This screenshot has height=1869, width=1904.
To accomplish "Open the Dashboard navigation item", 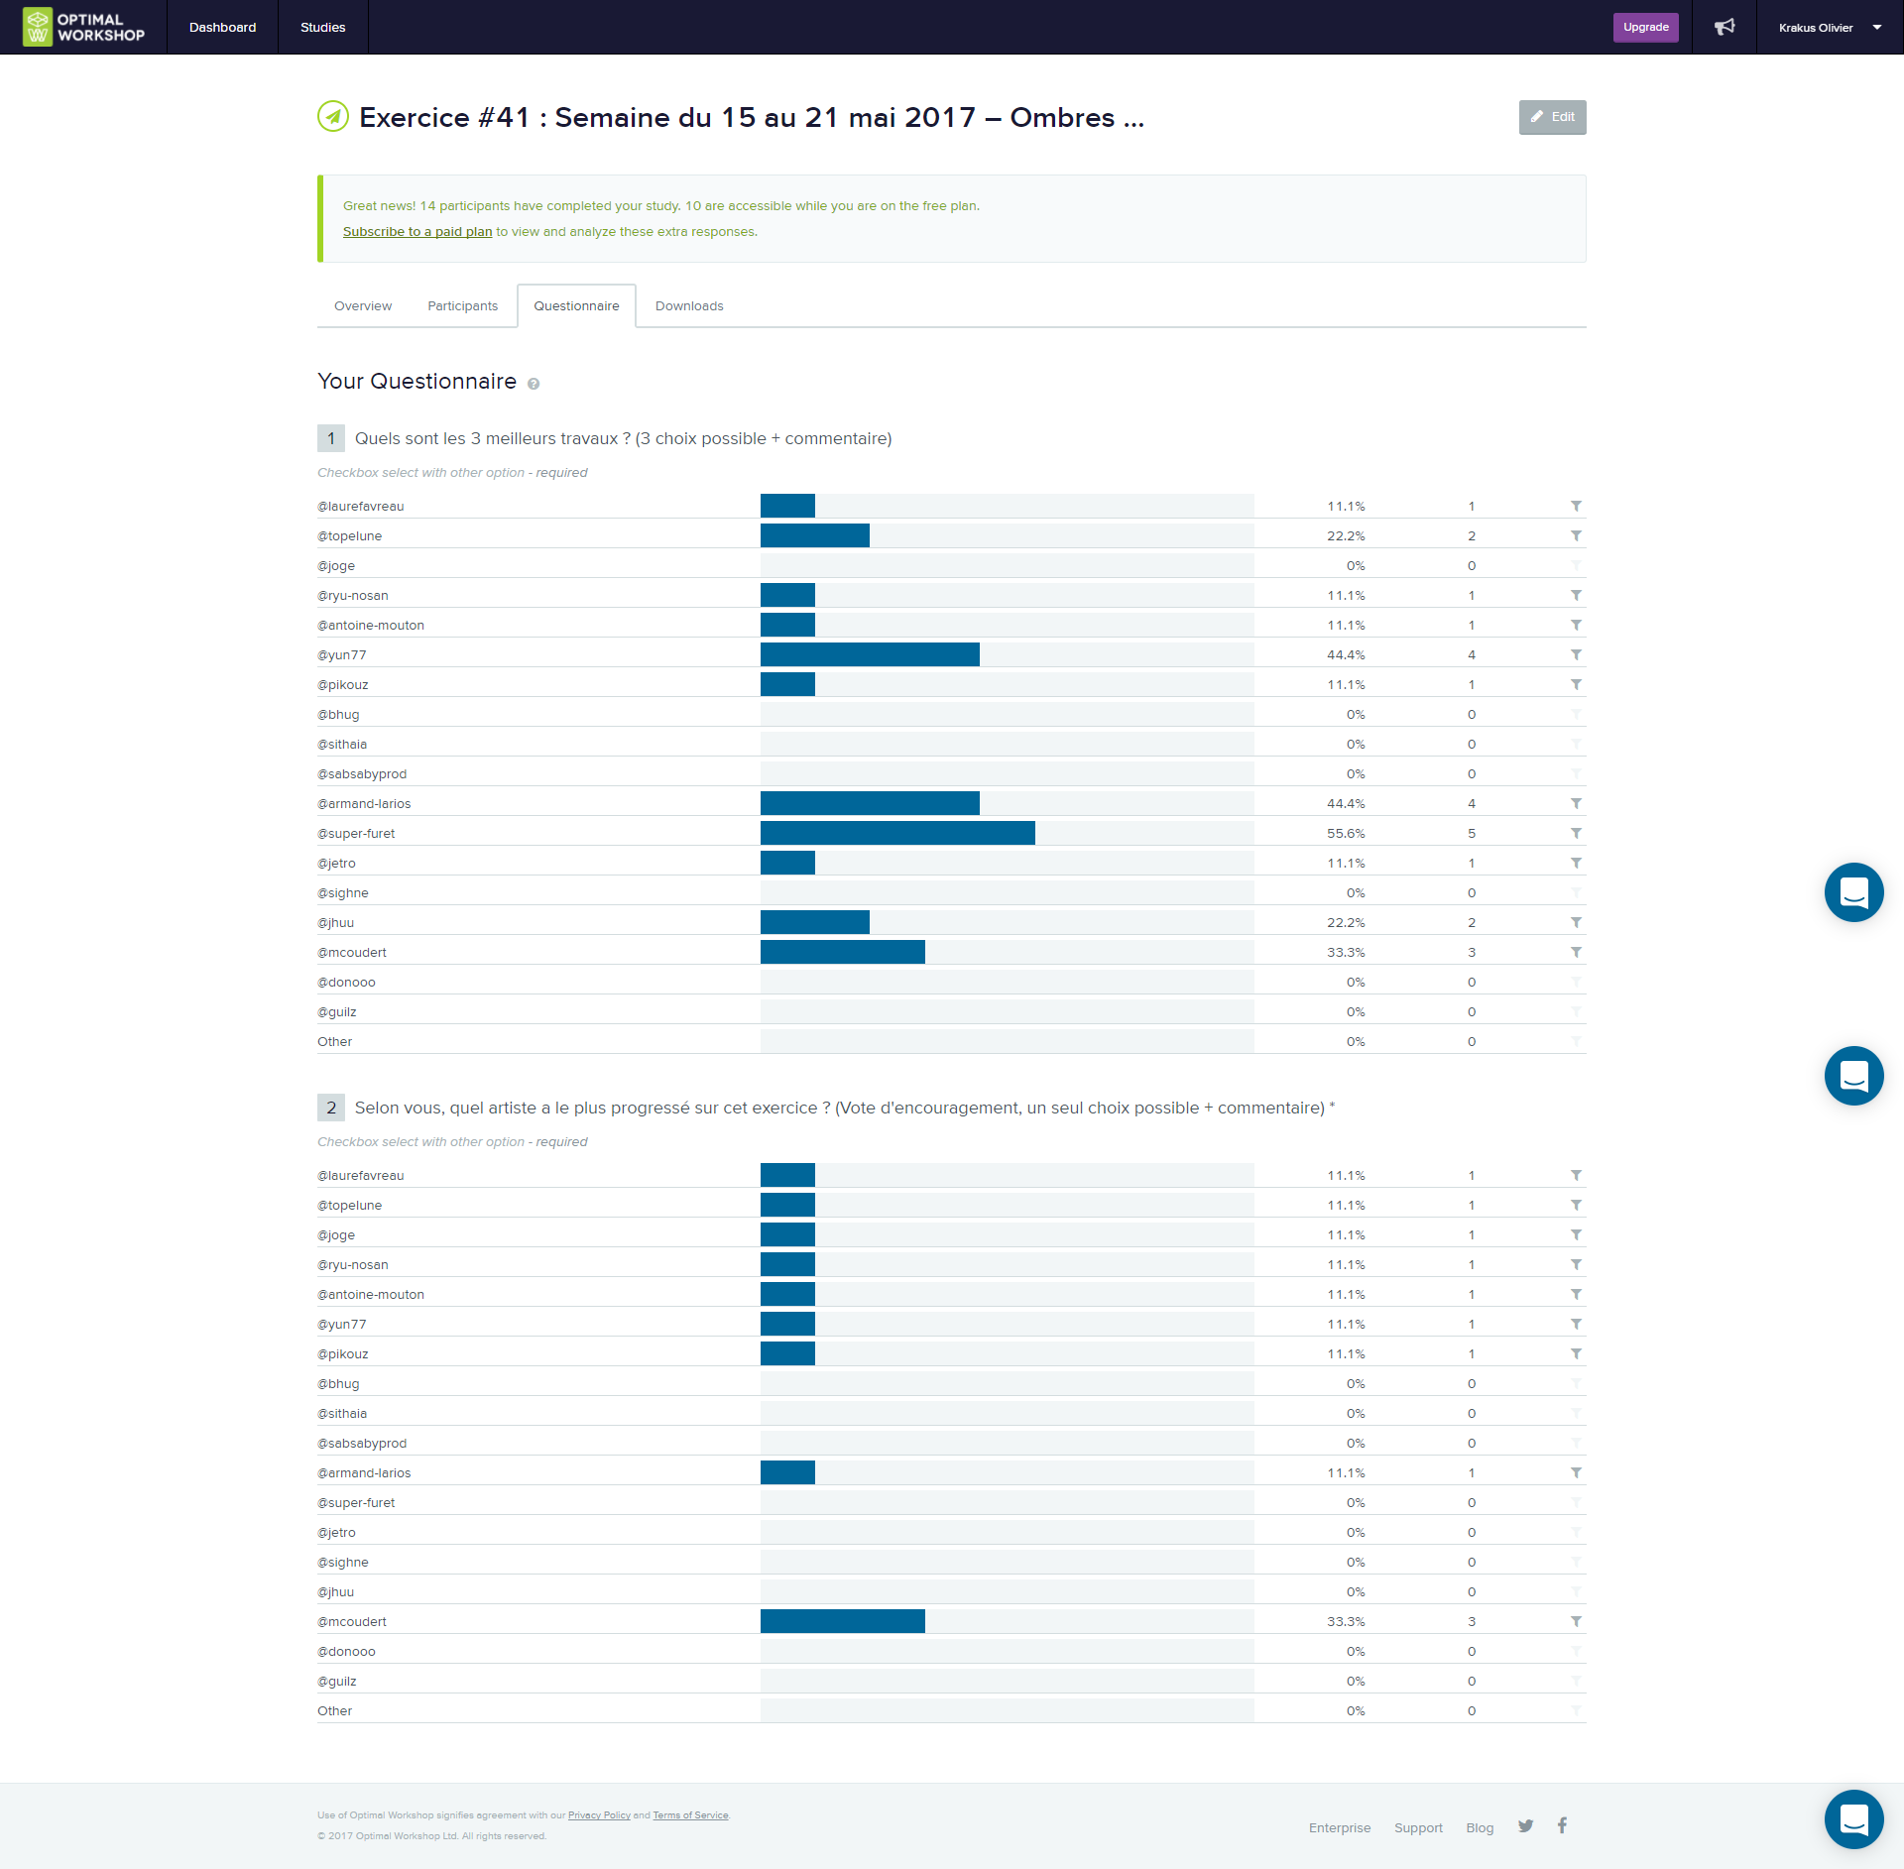I will click(x=222, y=27).
